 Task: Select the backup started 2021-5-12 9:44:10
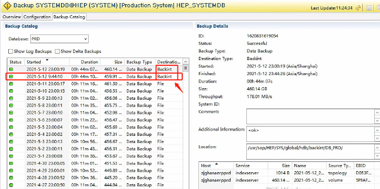point(95,77)
